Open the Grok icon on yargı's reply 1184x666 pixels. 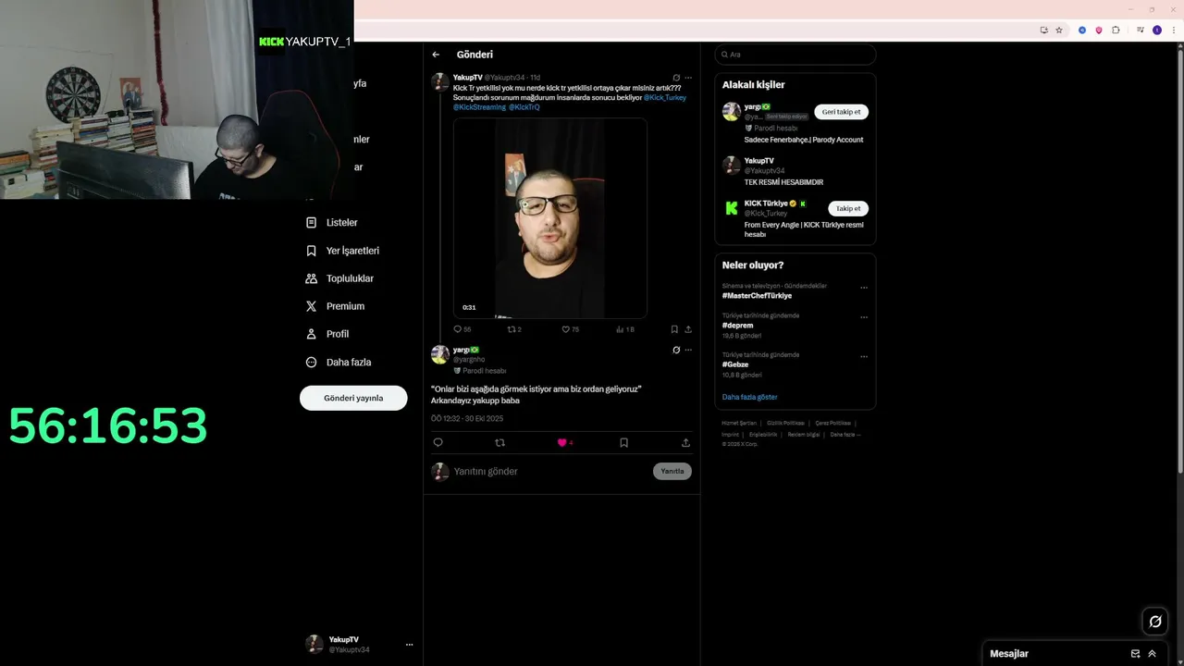pyautogui.click(x=676, y=351)
